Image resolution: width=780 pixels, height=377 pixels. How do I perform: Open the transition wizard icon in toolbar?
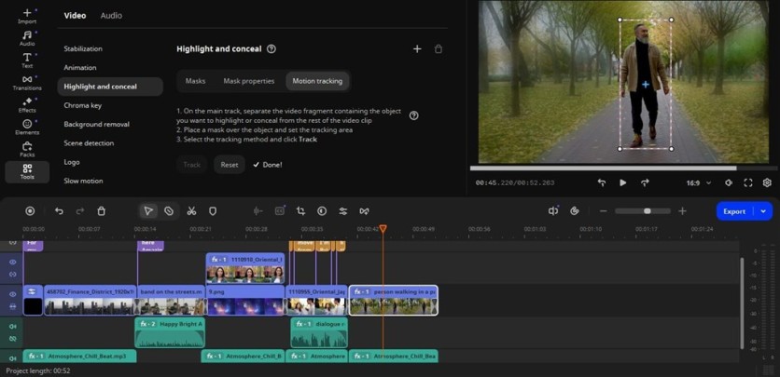pos(364,211)
